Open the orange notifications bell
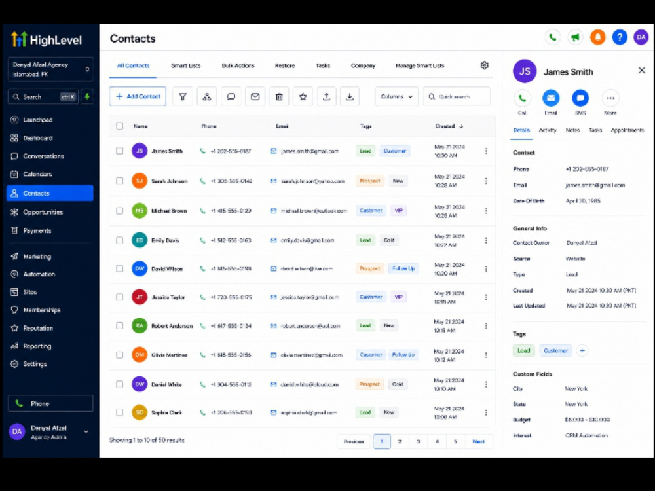This screenshot has height=491, width=655. pos(598,37)
